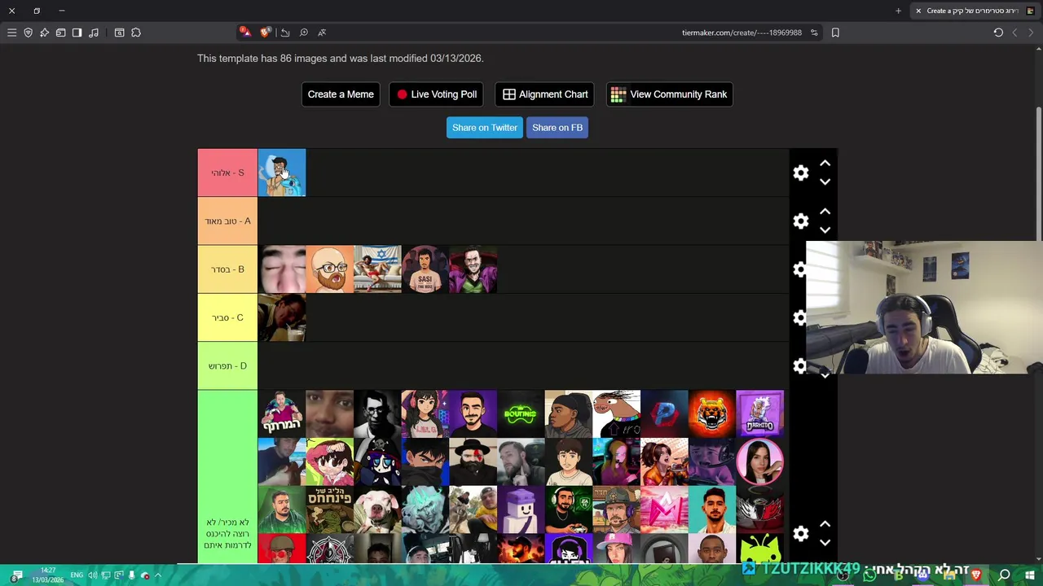Open the taskbar search magnifier
The image size is (1043, 586).
[x=1005, y=575]
